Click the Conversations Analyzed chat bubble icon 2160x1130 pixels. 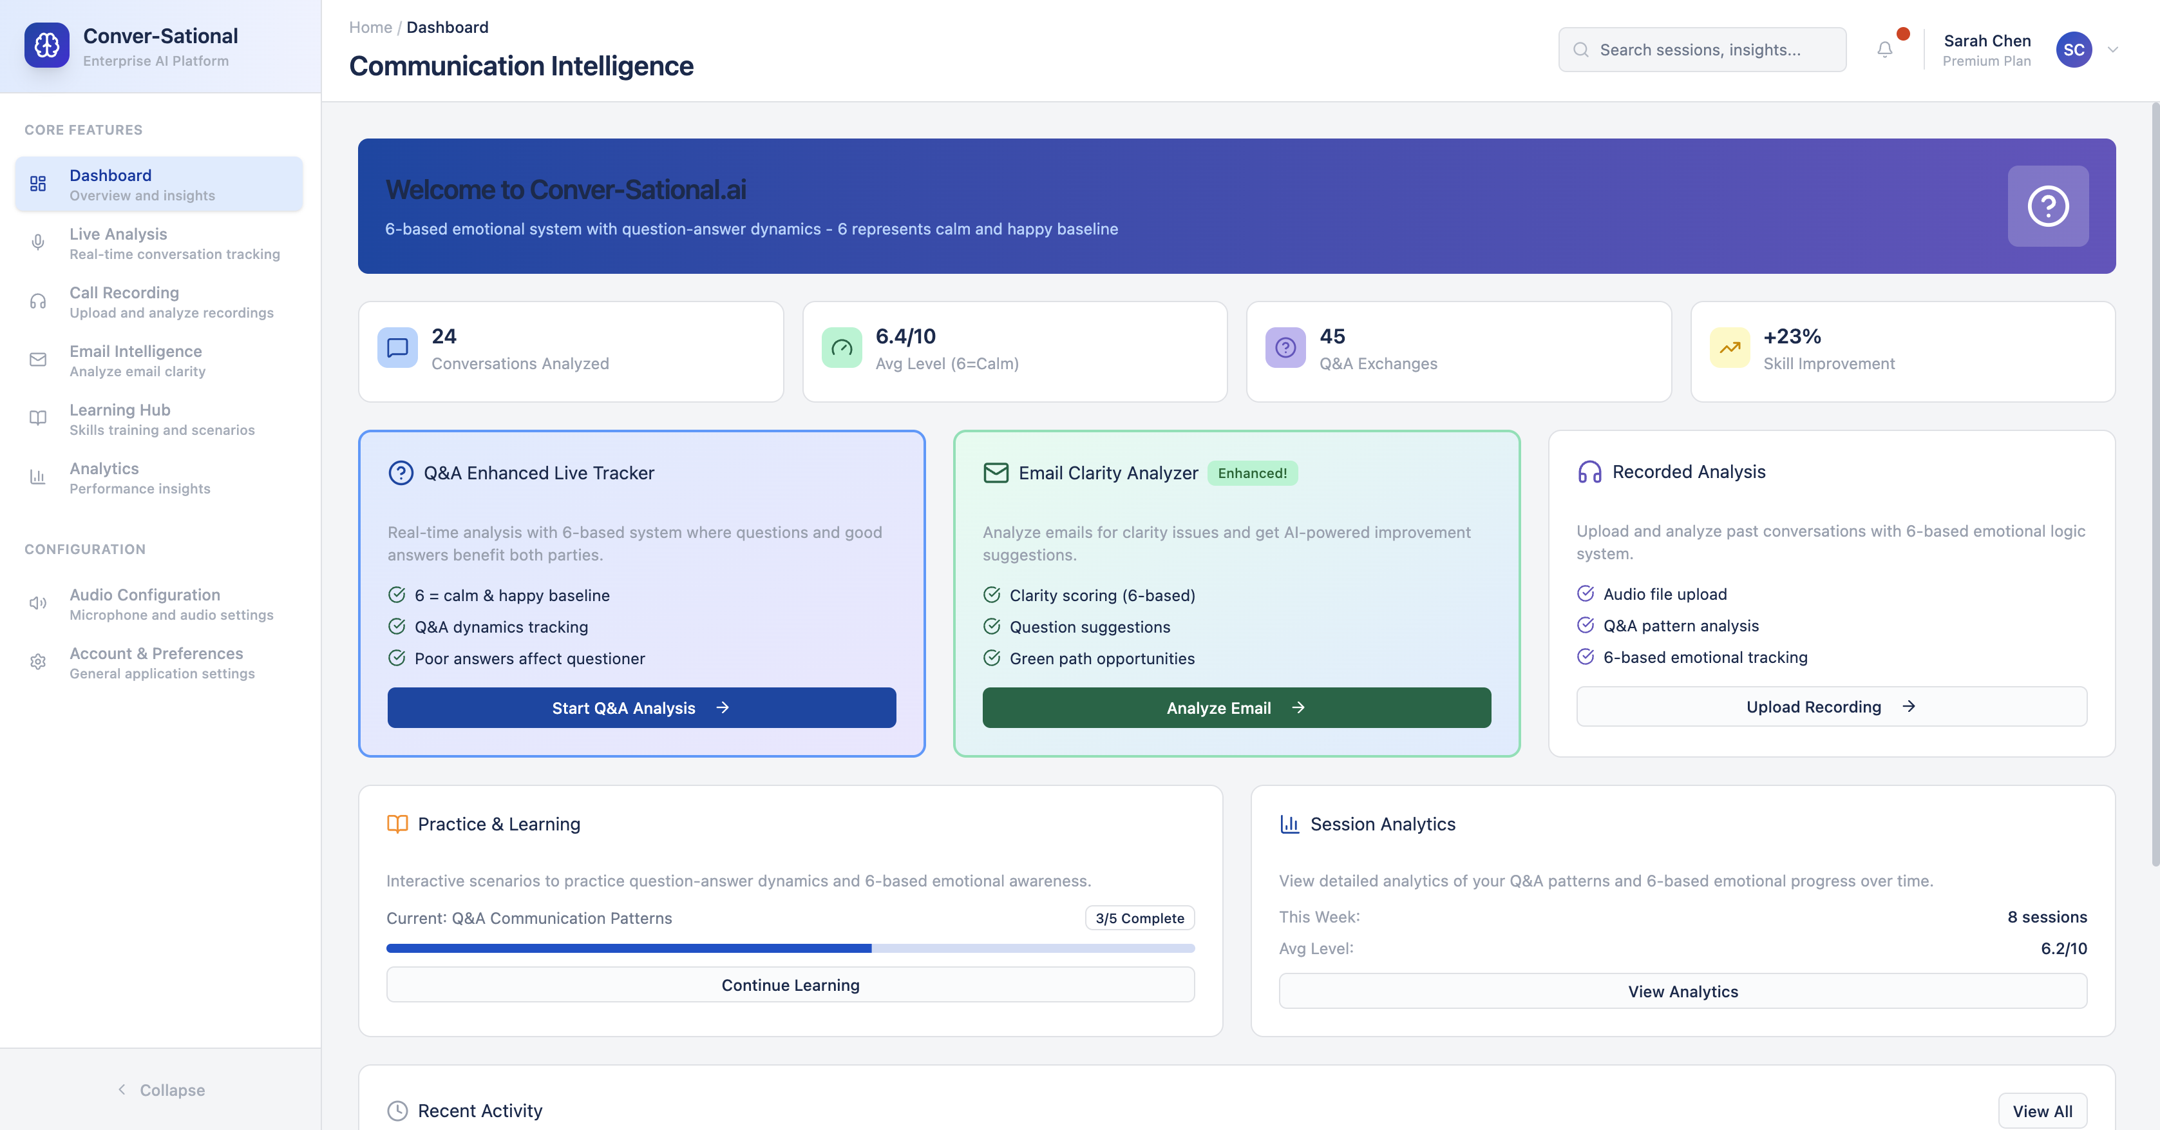[397, 347]
